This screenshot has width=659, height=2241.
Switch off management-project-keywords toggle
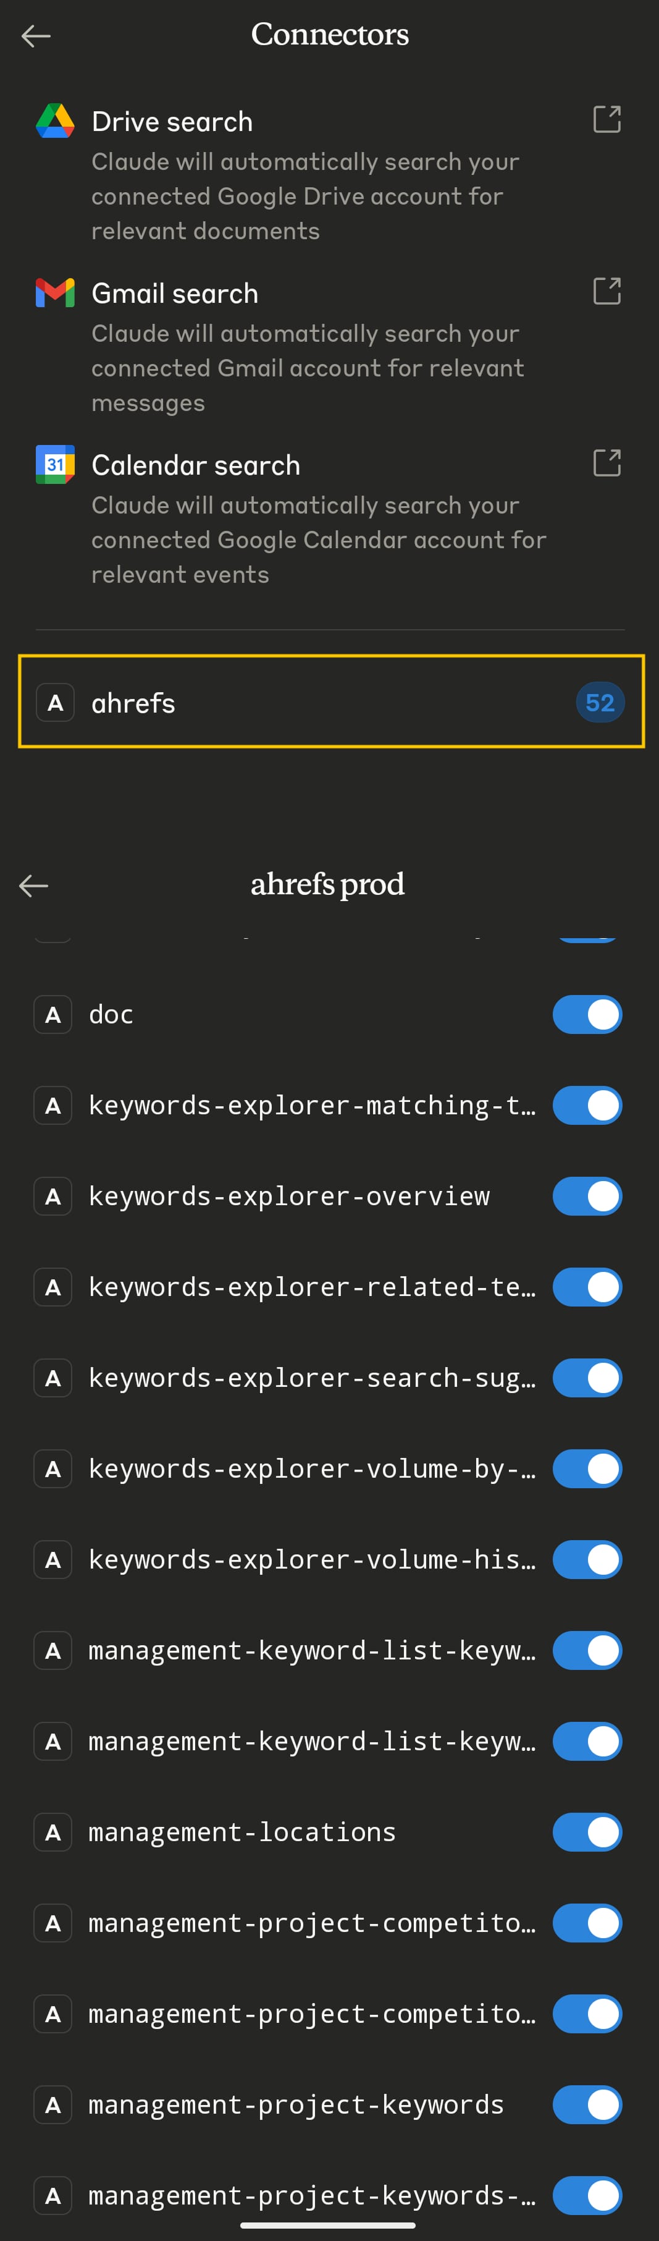587,2104
